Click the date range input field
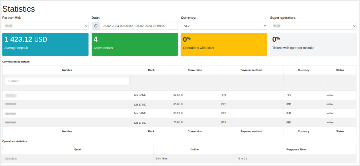The image size is (360, 166). click(139, 26)
